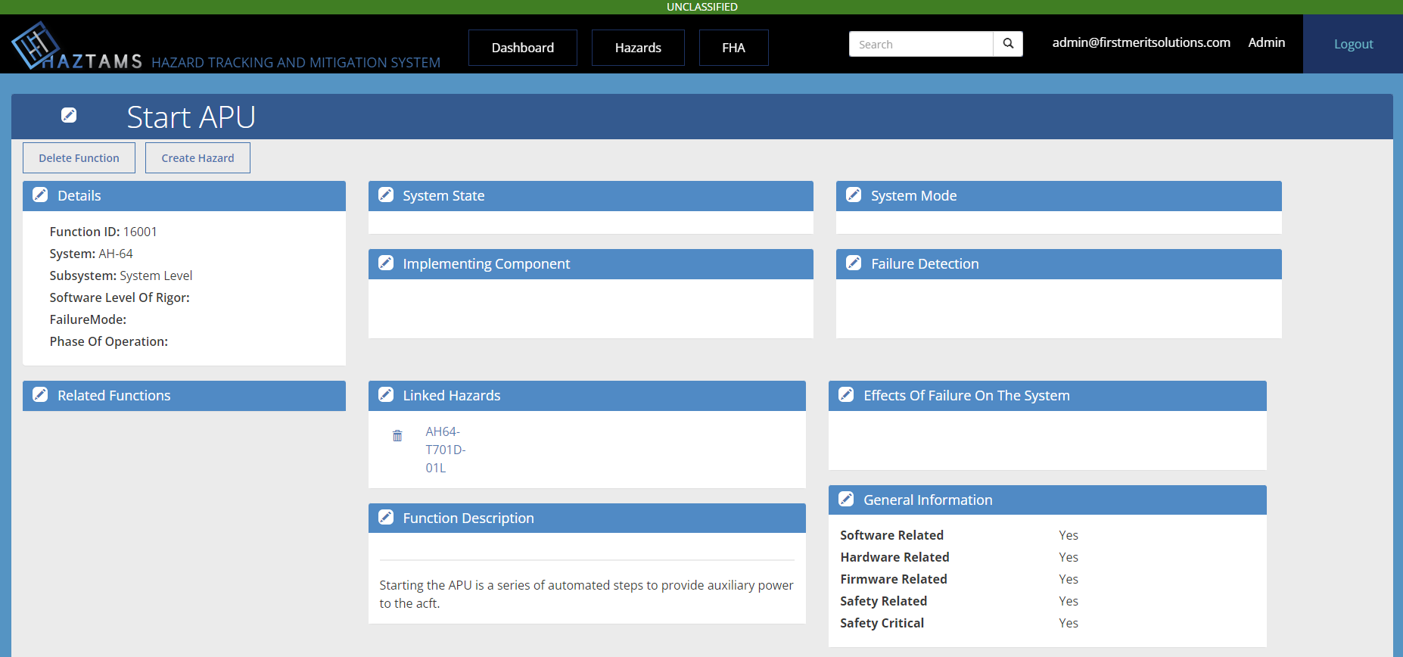Click the Start APU page title
The image size is (1403, 657).
191,117
